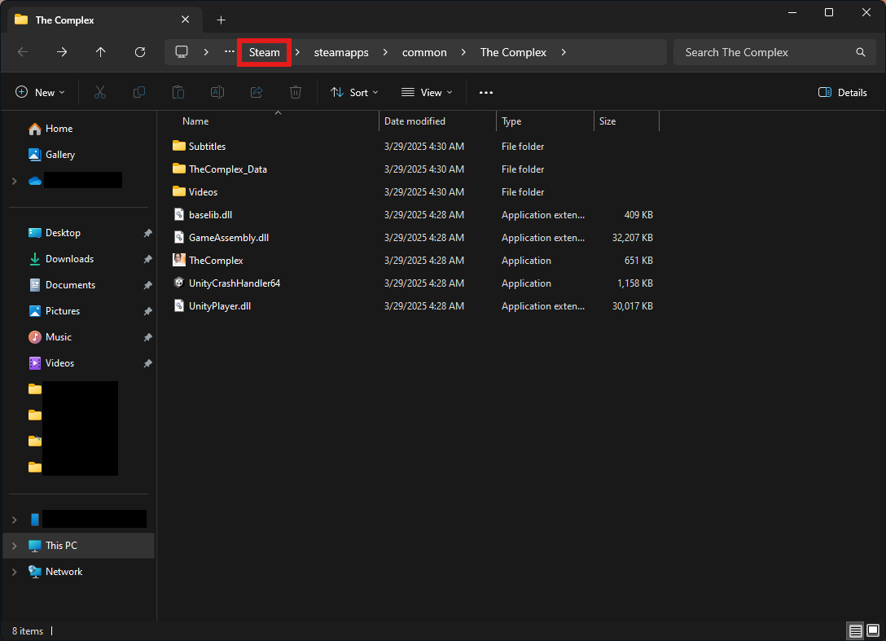Click the Copy icon in toolbar
This screenshot has width=886, height=641.
(139, 92)
